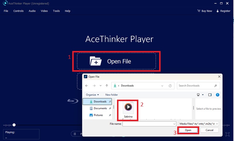This screenshot has width=234, height=141.
Task: Go up one folder level
Action: 107,86
